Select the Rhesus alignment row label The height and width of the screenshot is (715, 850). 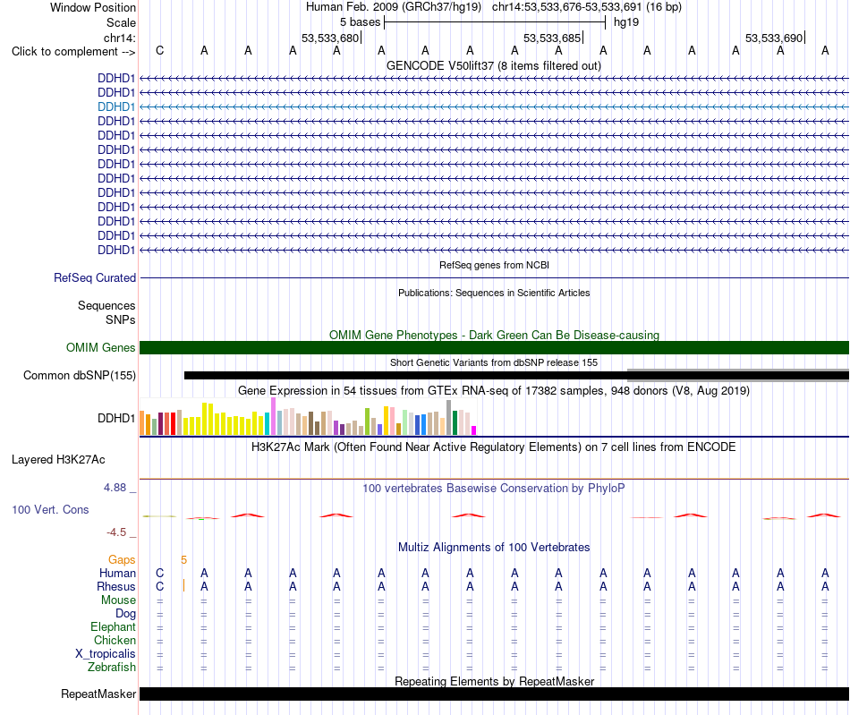(116, 586)
